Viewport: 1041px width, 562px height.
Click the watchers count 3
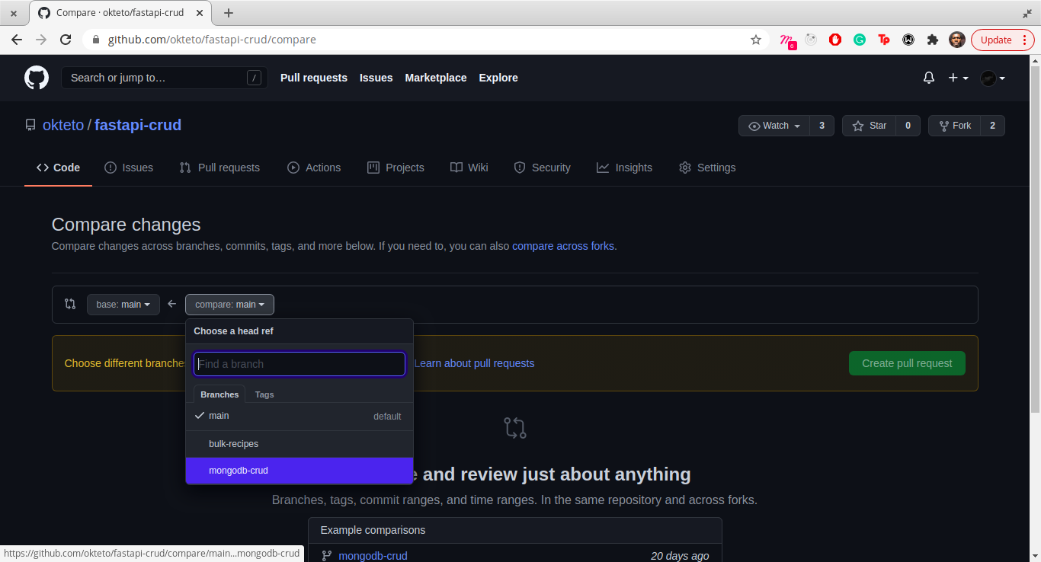tap(822, 126)
